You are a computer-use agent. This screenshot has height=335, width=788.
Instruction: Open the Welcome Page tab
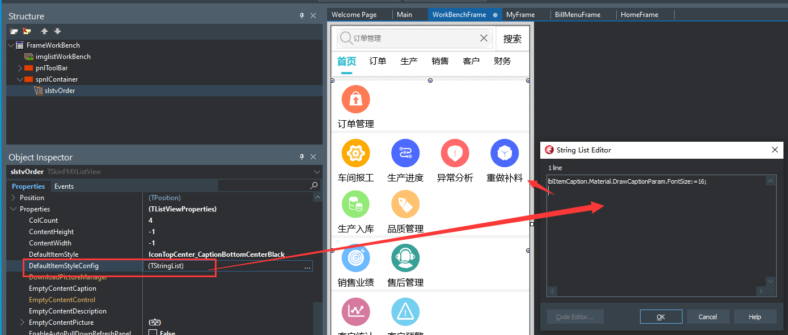tap(354, 15)
